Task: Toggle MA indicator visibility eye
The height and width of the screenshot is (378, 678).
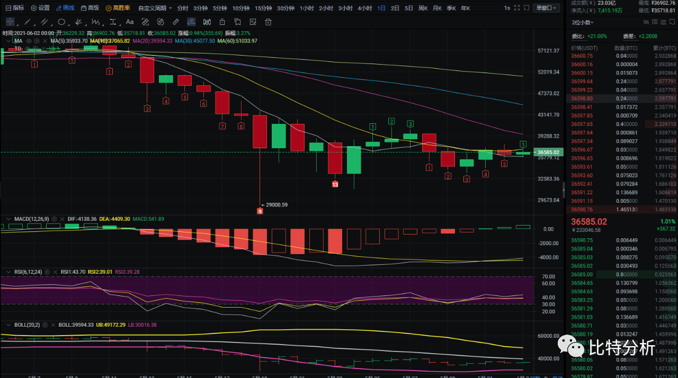Action: 29,41
